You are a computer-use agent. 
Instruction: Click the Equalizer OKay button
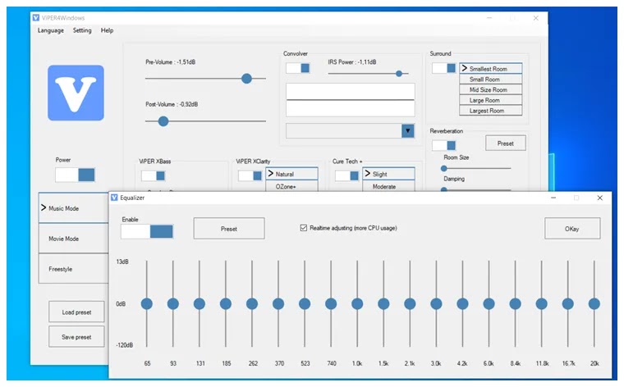coord(572,229)
